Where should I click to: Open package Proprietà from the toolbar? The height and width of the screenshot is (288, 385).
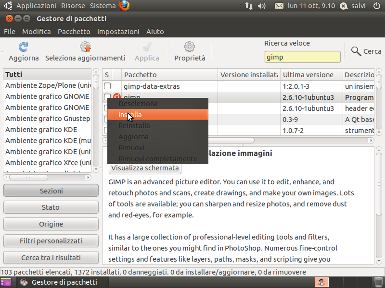(x=190, y=52)
